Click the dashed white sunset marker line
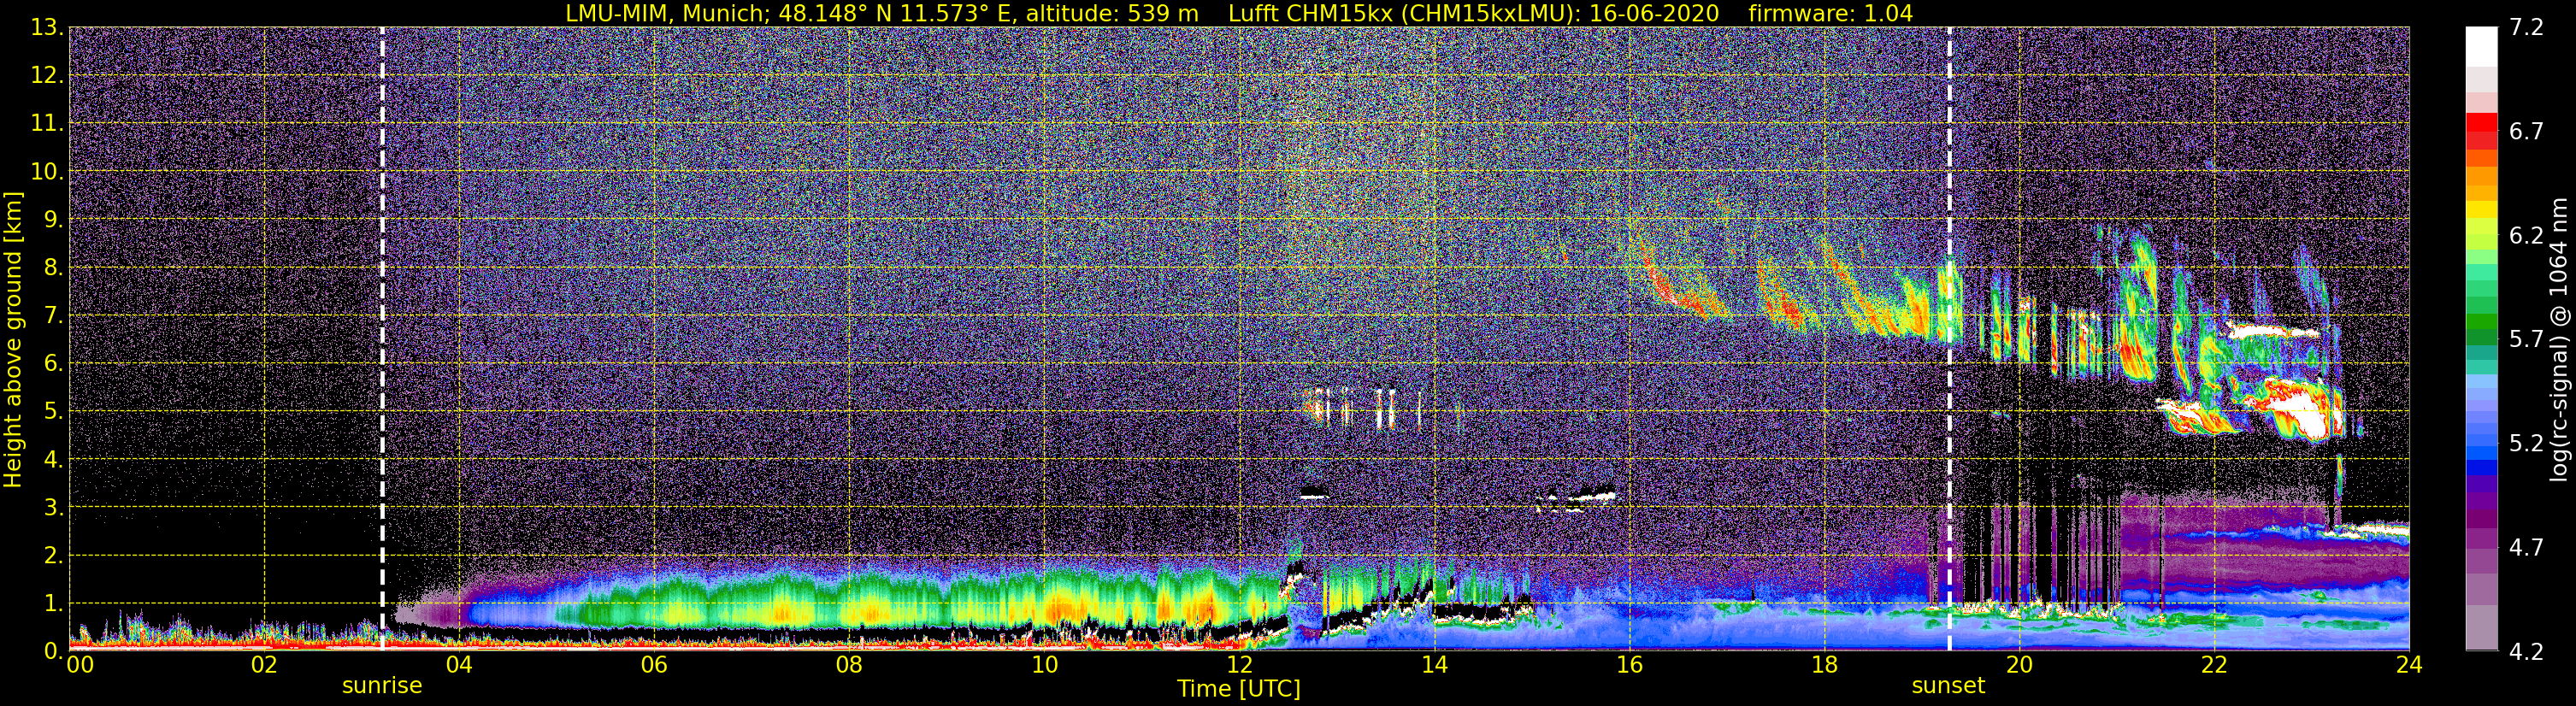The height and width of the screenshot is (706, 2576). (x=1949, y=339)
